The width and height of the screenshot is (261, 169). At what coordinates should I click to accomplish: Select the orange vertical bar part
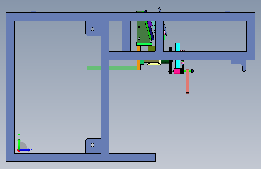coord(138,65)
